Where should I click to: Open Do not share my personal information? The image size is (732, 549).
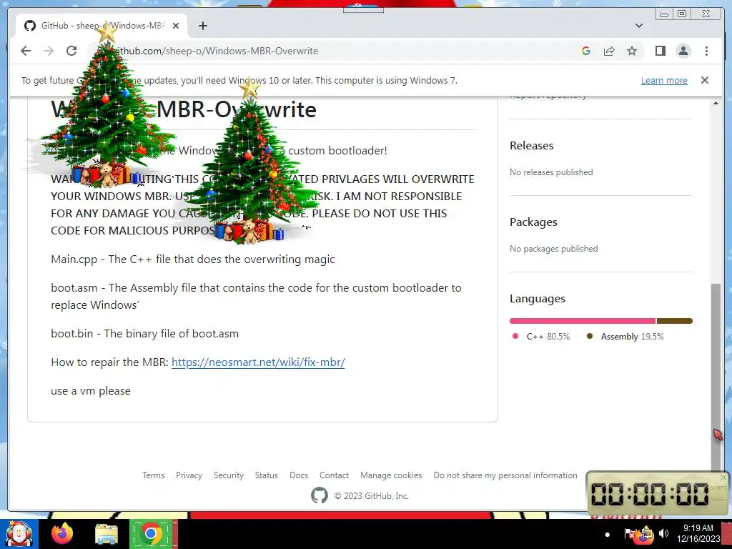click(505, 475)
